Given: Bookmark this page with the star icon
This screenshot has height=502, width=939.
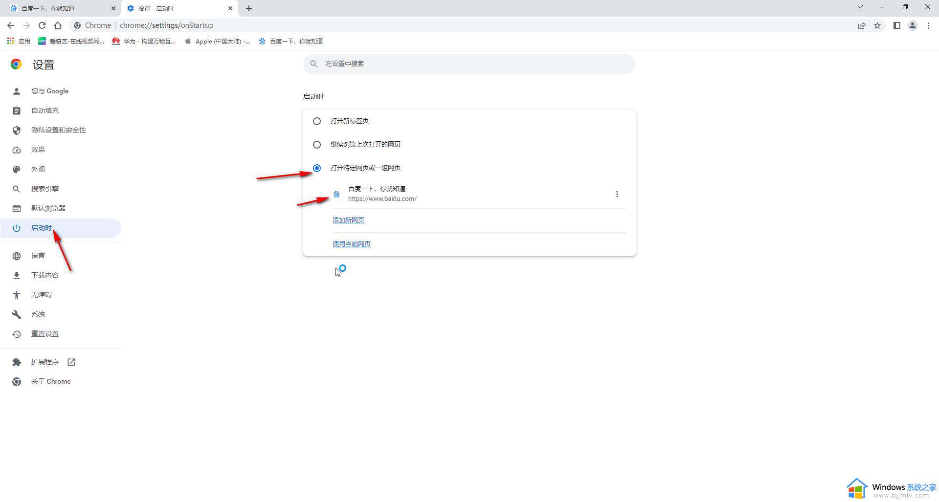Looking at the screenshot, I should [x=877, y=25].
